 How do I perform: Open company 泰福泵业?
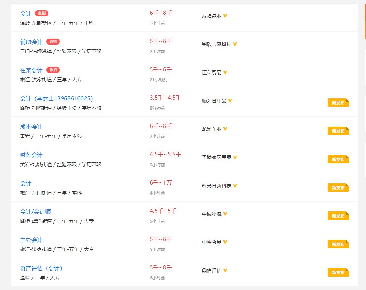(x=211, y=16)
